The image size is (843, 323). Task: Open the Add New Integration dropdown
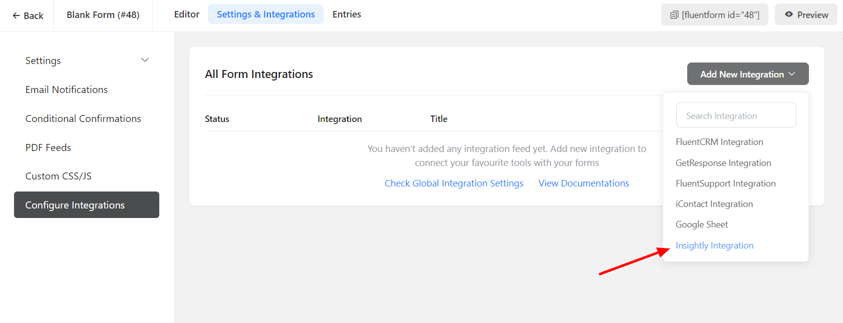[x=747, y=74]
